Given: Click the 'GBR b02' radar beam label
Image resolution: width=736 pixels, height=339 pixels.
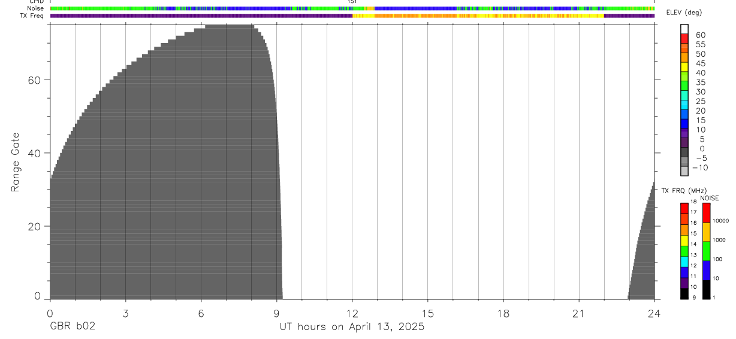Looking at the screenshot, I should point(73,326).
